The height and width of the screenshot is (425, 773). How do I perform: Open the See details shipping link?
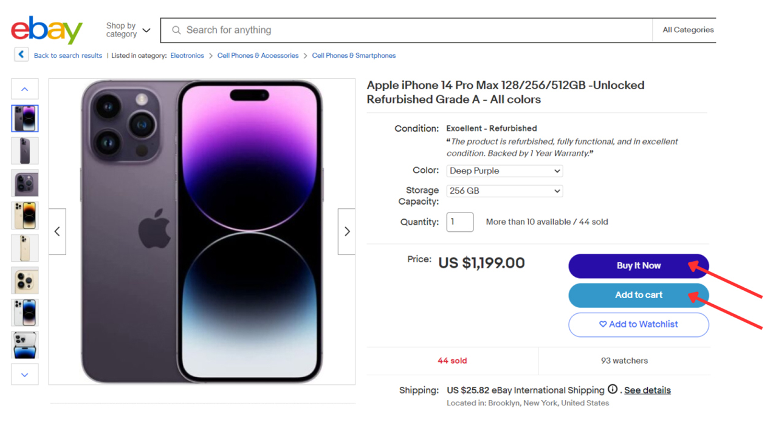[x=647, y=390]
